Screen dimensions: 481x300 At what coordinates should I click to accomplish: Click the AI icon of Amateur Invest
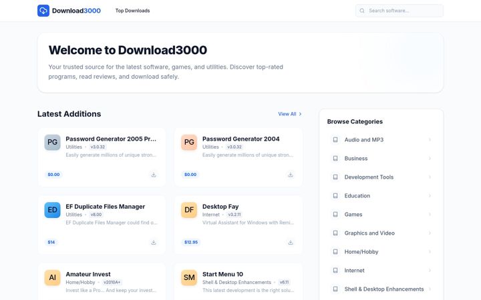click(x=53, y=277)
